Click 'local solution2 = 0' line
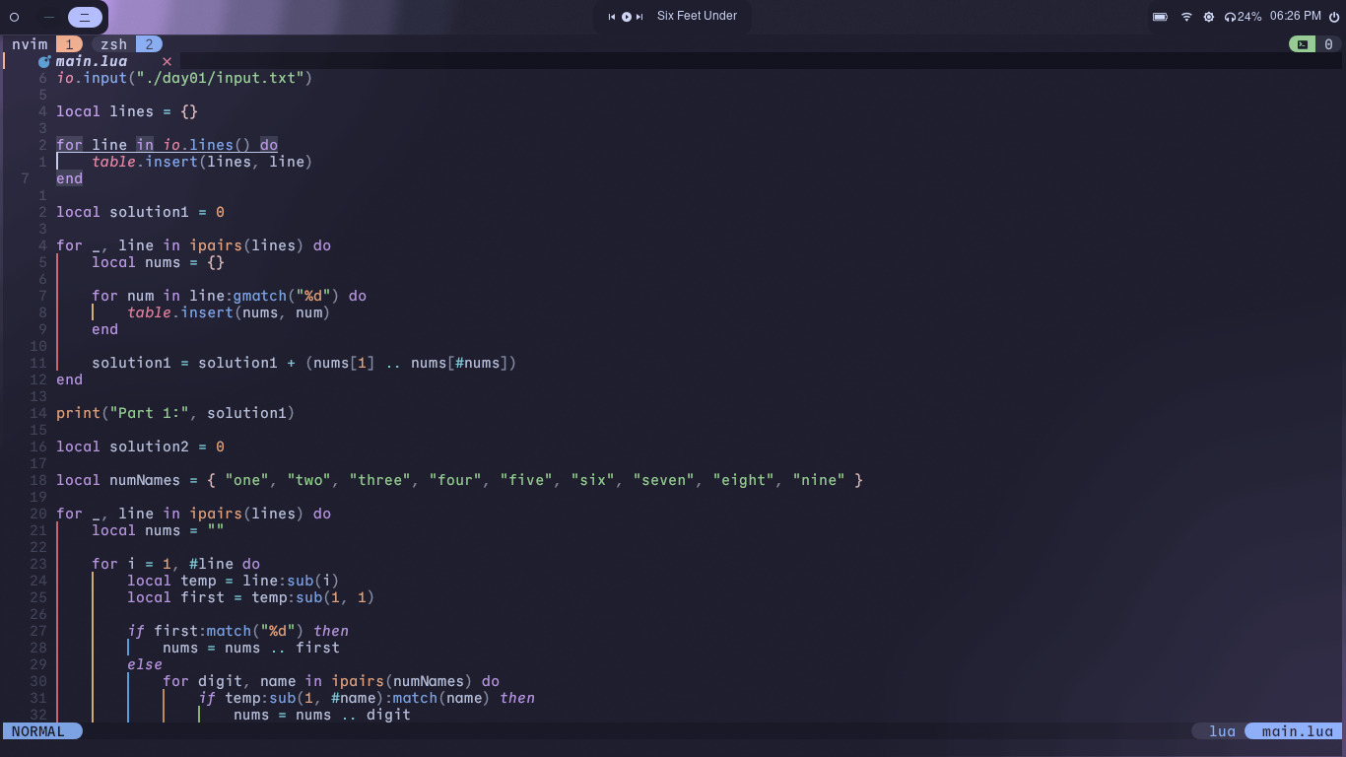 140,447
